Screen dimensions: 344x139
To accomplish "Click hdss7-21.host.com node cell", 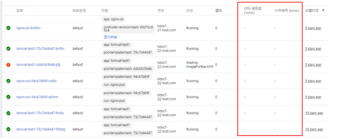I will 167,28.
